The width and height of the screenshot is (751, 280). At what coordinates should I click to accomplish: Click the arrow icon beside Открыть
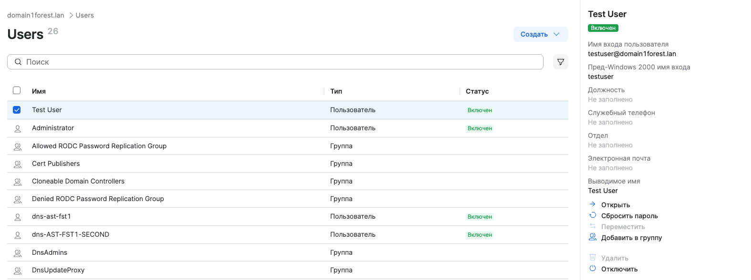[x=593, y=204]
